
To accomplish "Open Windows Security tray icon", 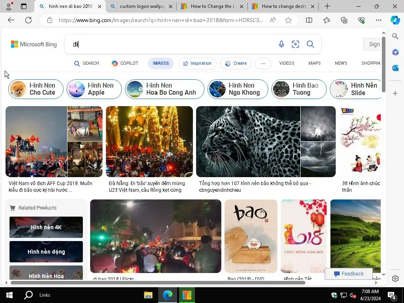I will pos(334,295).
